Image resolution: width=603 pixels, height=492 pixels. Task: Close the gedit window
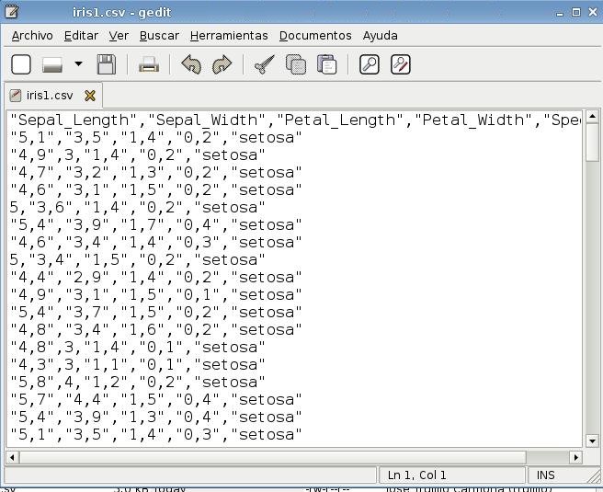coord(593,12)
